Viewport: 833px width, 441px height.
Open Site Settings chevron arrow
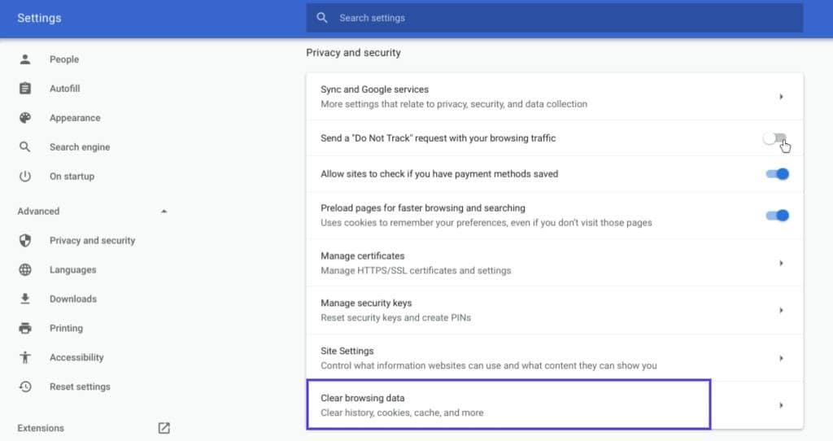[x=781, y=358]
